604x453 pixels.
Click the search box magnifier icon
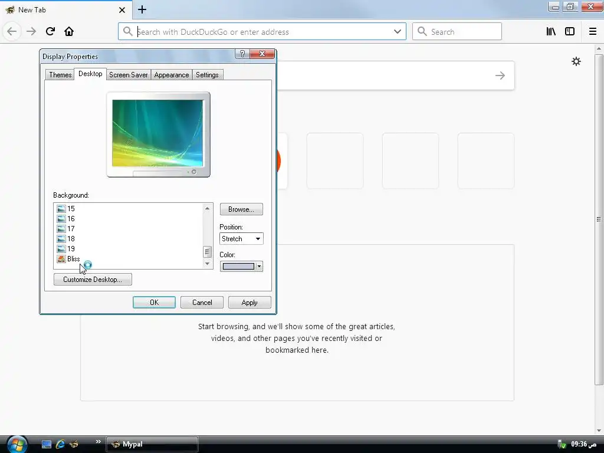pyautogui.click(x=422, y=31)
